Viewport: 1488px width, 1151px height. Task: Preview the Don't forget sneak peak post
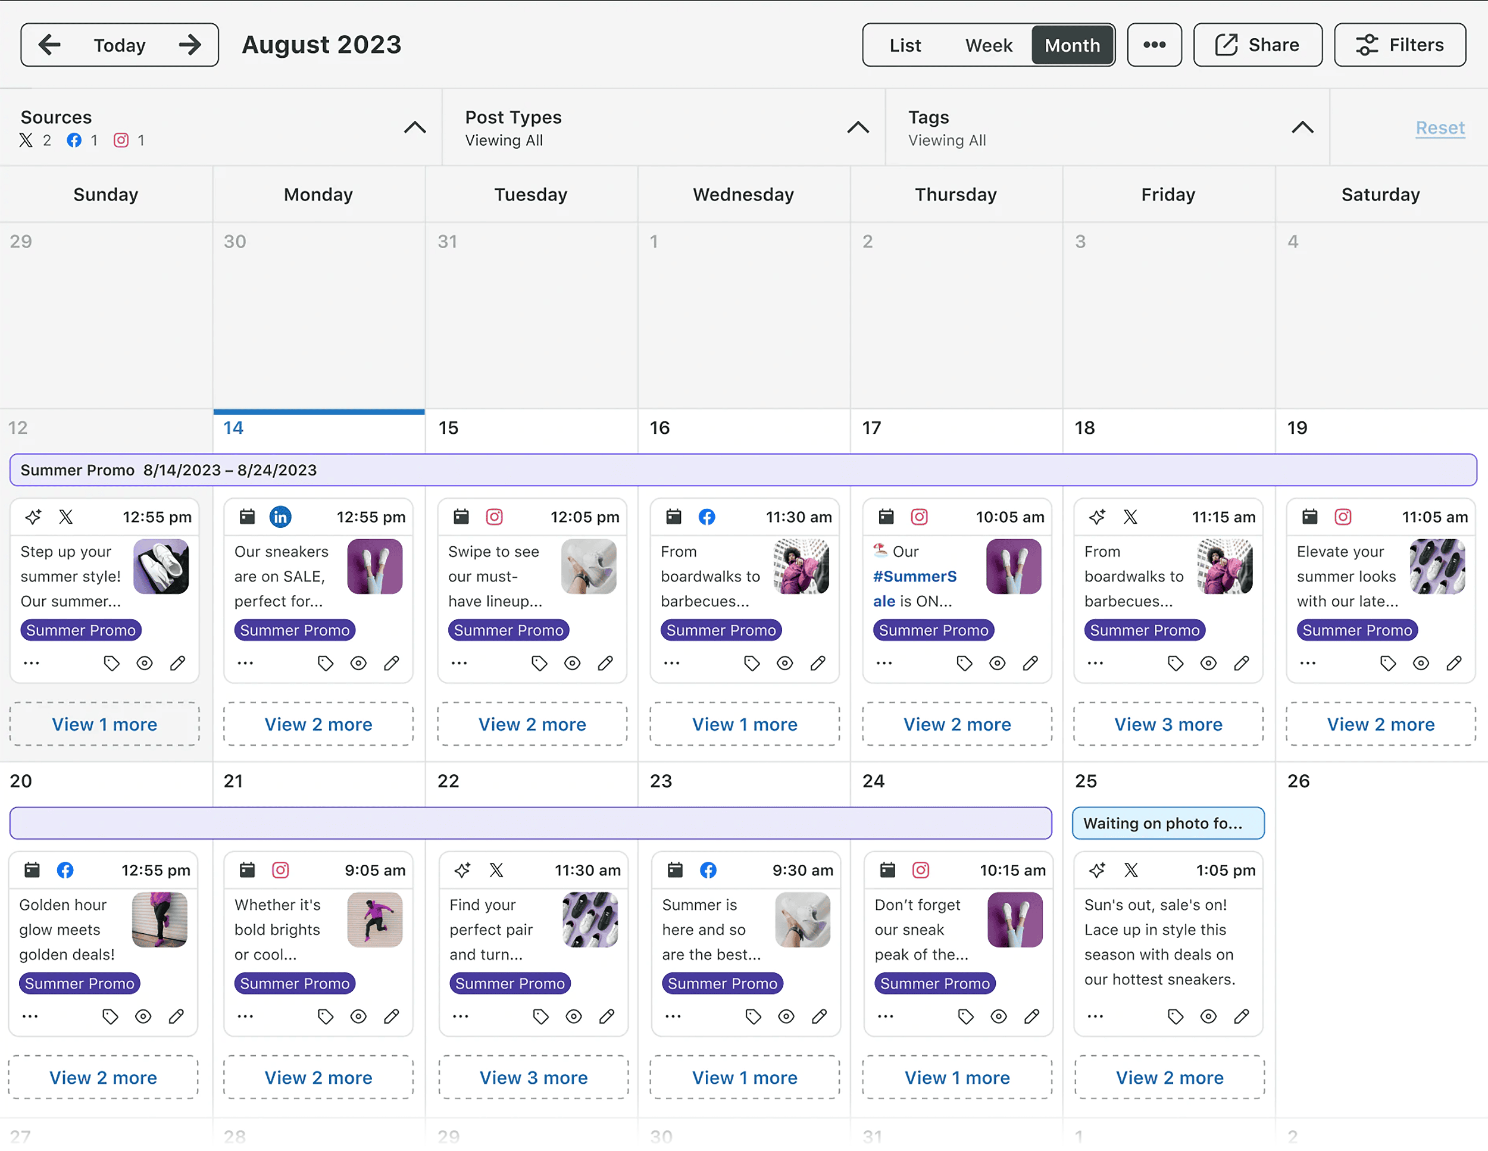[999, 1016]
